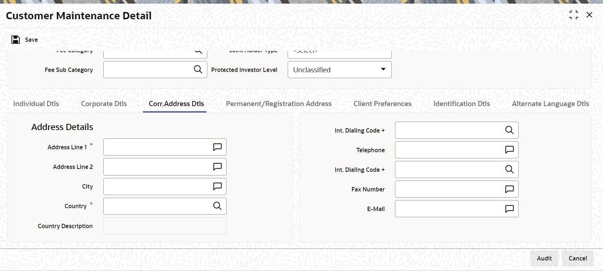Screen dimensions: 603x271
Task: Expand Protected Investor Level dropdown
Action: 340,69
